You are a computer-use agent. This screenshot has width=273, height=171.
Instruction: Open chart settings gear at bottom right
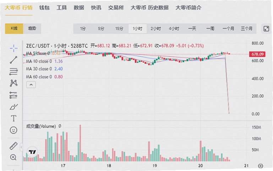261,166
